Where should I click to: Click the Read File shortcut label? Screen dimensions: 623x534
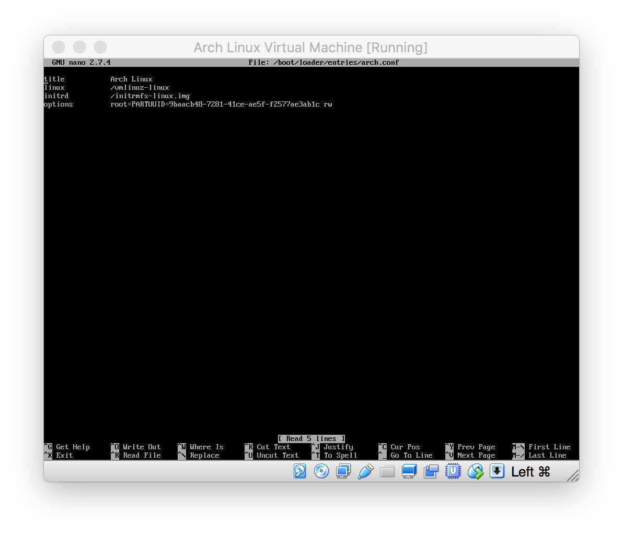(142, 455)
